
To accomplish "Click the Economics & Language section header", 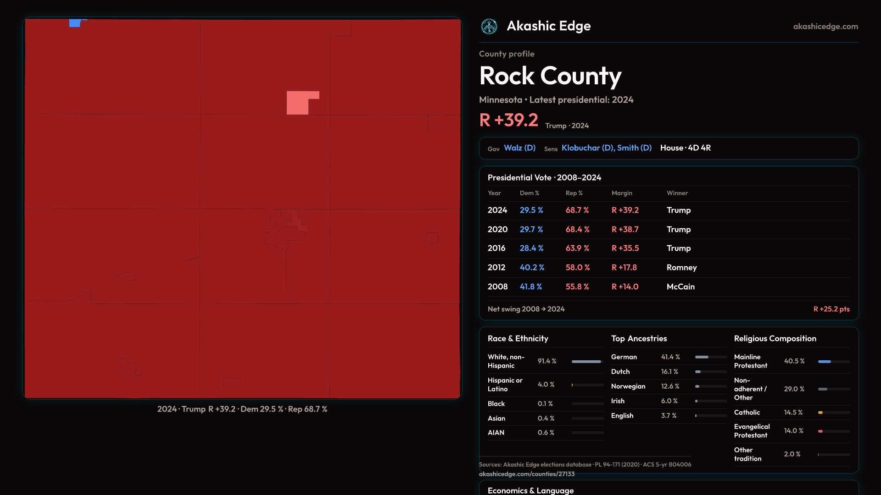I will [x=530, y=490].
